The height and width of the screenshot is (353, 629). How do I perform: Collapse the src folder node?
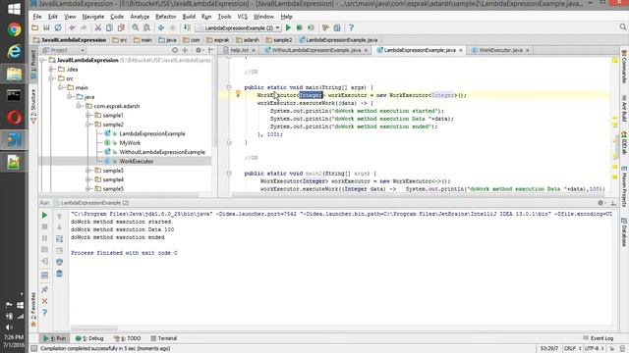pyautogui.click(x=51, y=78)
